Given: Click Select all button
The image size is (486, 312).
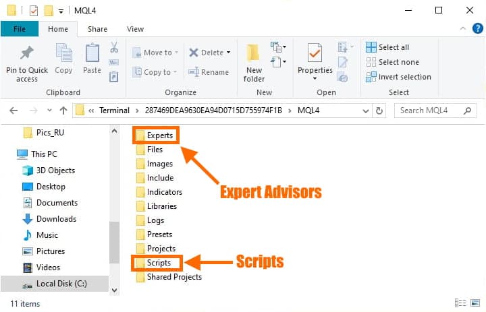Looking at the screenshot, I should (387, 47).
